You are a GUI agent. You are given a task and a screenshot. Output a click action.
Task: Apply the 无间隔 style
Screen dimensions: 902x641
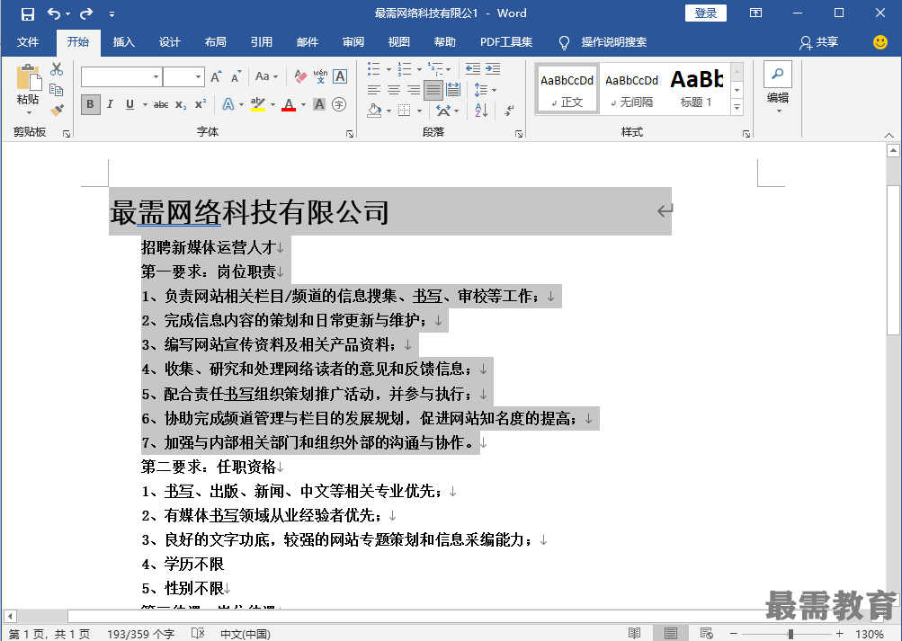(x=631, y=89)
